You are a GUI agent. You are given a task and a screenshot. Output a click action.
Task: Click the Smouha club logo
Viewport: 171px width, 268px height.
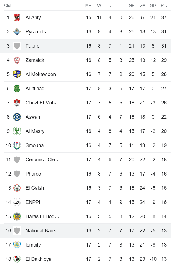point(17,145)
